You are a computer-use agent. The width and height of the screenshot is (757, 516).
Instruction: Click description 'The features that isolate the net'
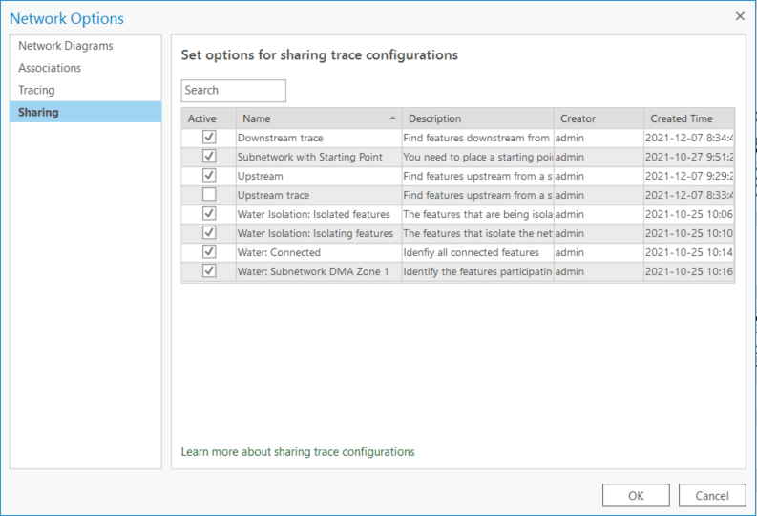(477, 233)
